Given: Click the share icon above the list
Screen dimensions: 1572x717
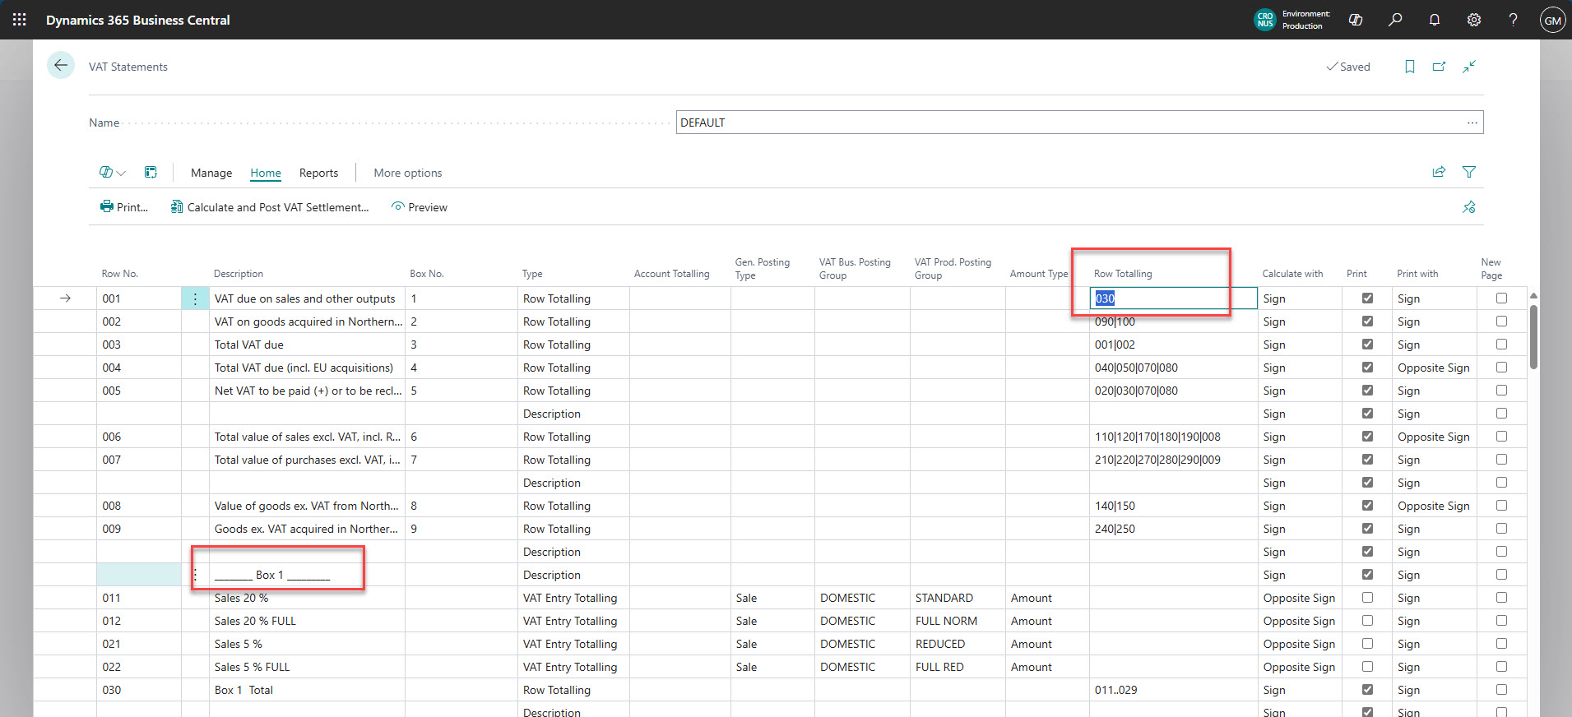Looking at the screenshot, I should tap(1439, 172).
